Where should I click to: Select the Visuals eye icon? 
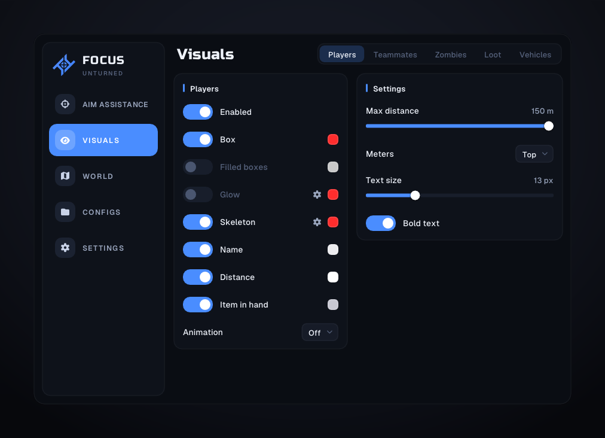click(65, 140)
